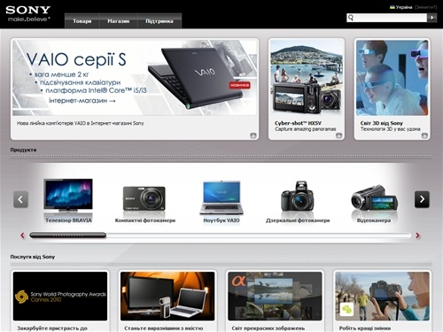Click the Технологія 3D у вас удома text
Screen dimensions: 443x332
390,129
